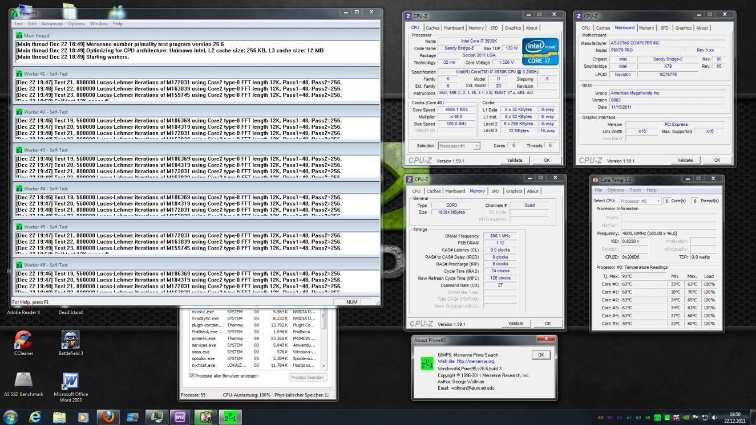
Task: Click the NVIDIA tray icon
Action: point(686,418)
